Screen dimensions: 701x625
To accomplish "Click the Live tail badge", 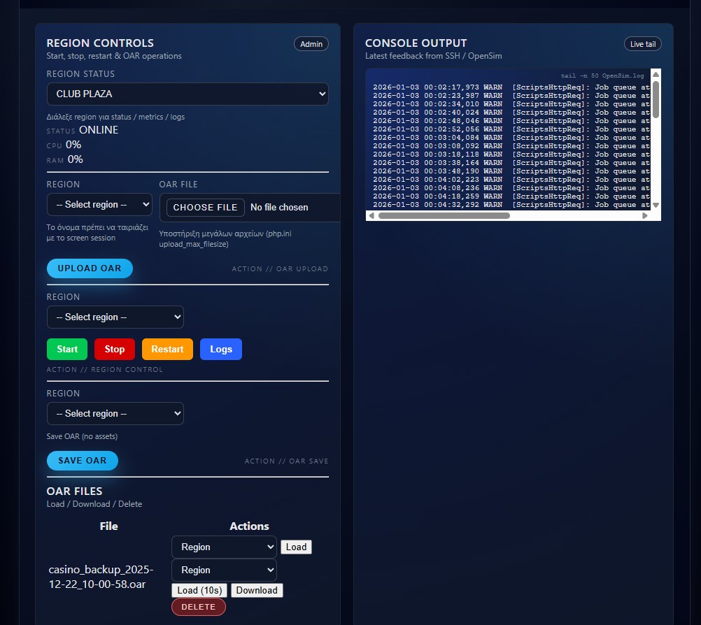I will click(x=642, y=44).
